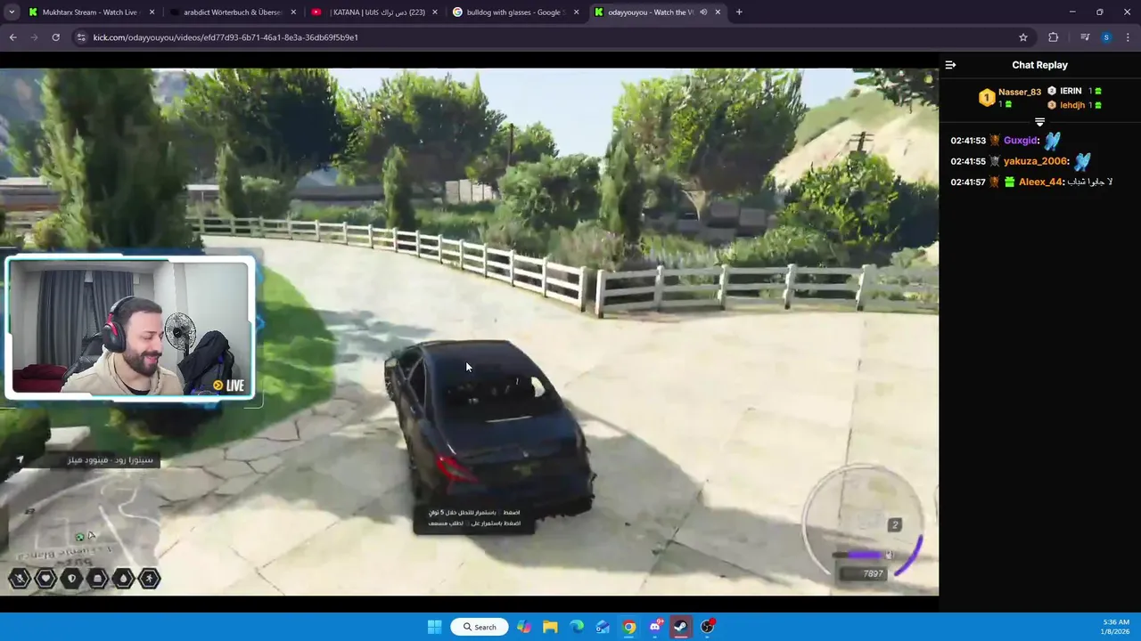Click the green gift badge beside Aleex_44

tap(1009, 182)
